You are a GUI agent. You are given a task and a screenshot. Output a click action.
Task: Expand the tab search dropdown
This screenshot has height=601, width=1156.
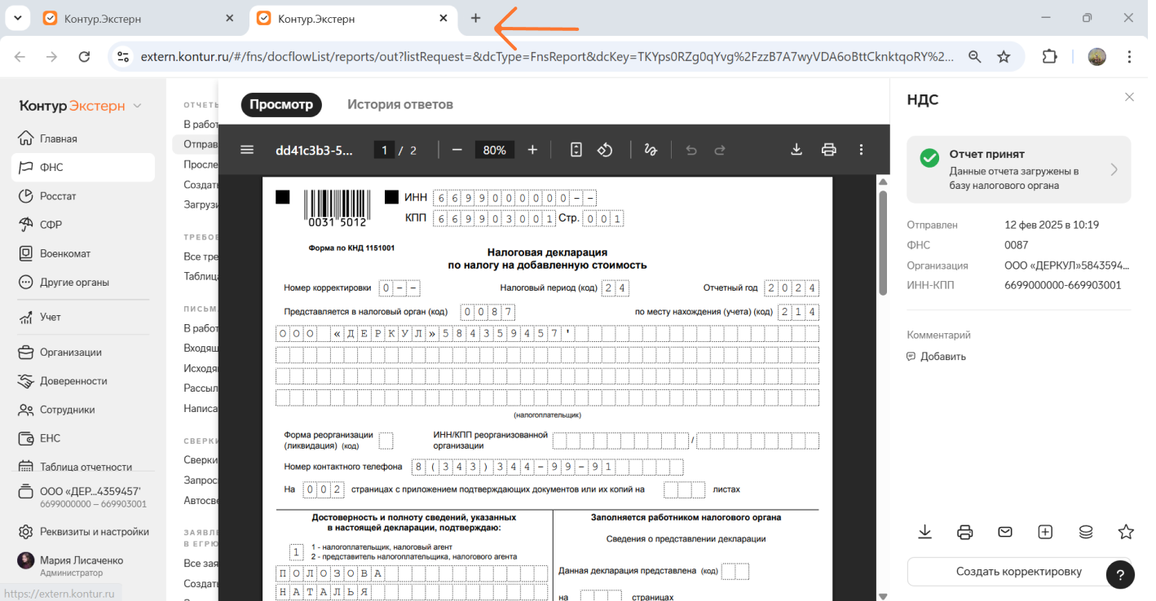18,18
